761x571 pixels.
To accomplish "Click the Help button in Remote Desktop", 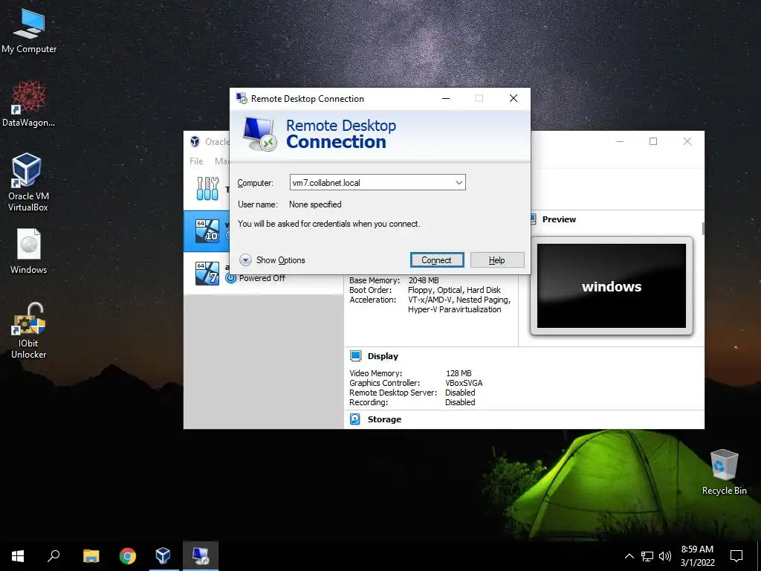I will pos(497,259).
